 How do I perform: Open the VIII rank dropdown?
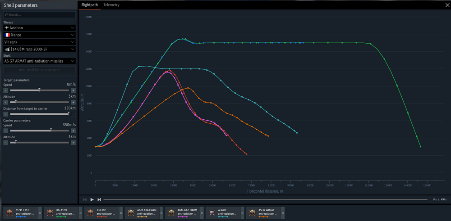click(x=39, y=42)
